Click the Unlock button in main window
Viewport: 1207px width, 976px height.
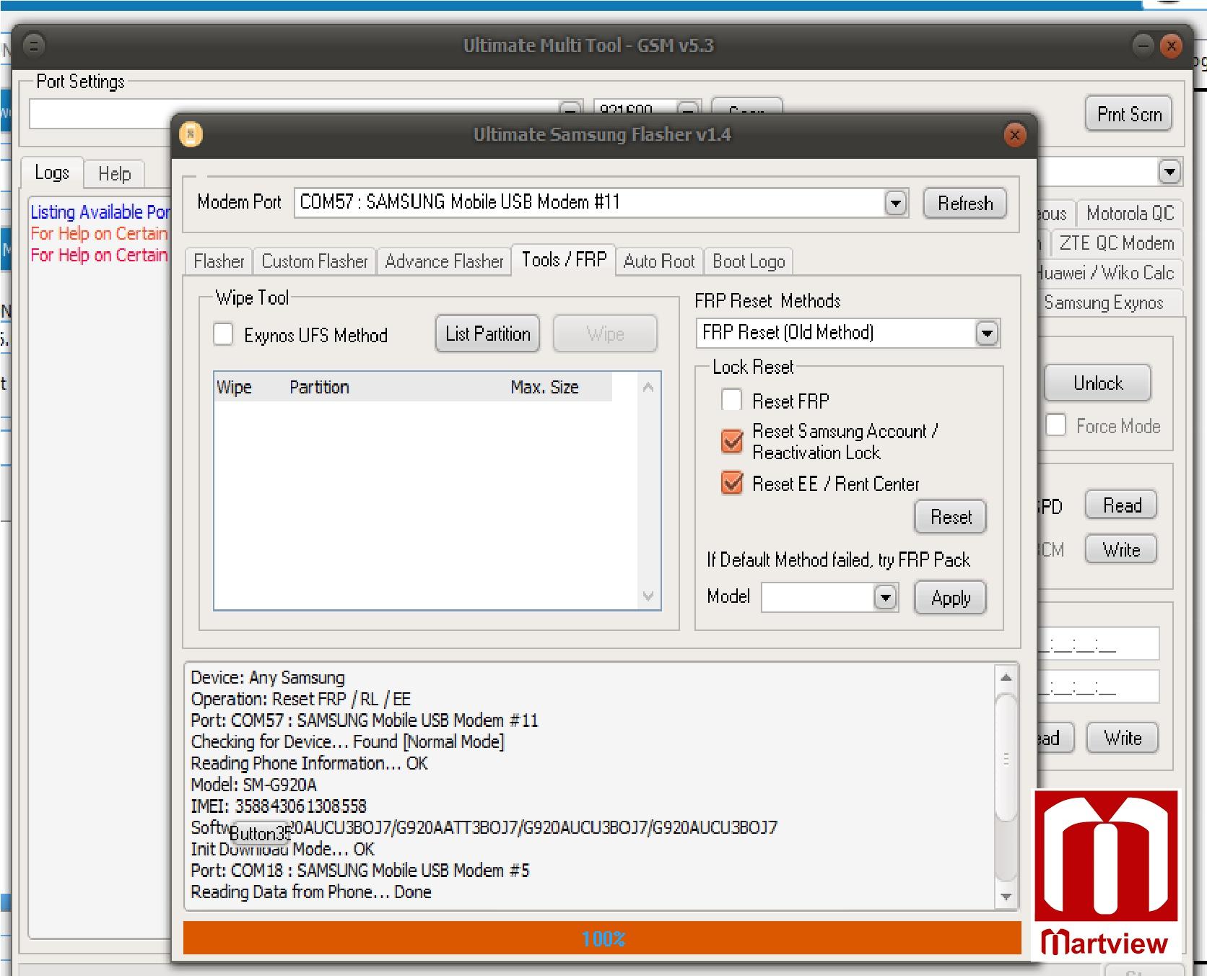point(1097,383)
